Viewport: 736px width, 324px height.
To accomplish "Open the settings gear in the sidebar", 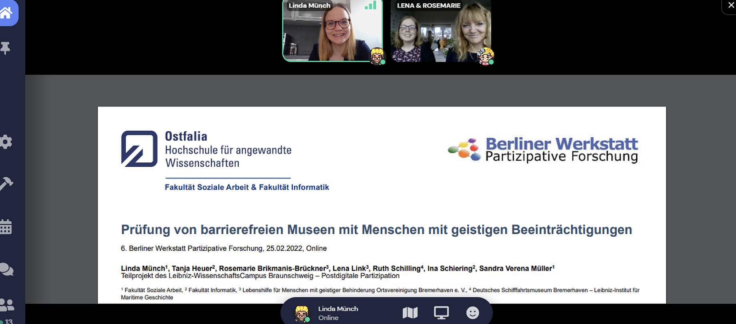I will click(x=6, y=142).
